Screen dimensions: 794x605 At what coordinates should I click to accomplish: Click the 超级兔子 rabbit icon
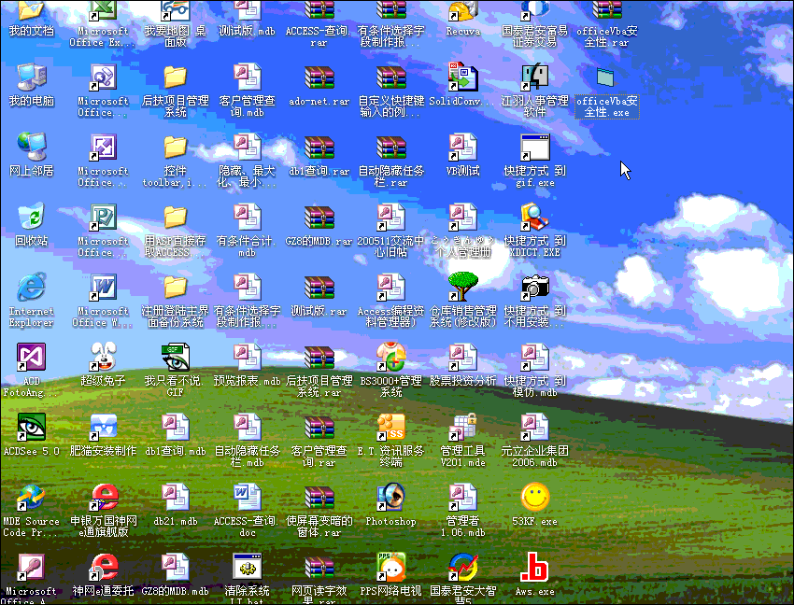click(x=104, y=358)
